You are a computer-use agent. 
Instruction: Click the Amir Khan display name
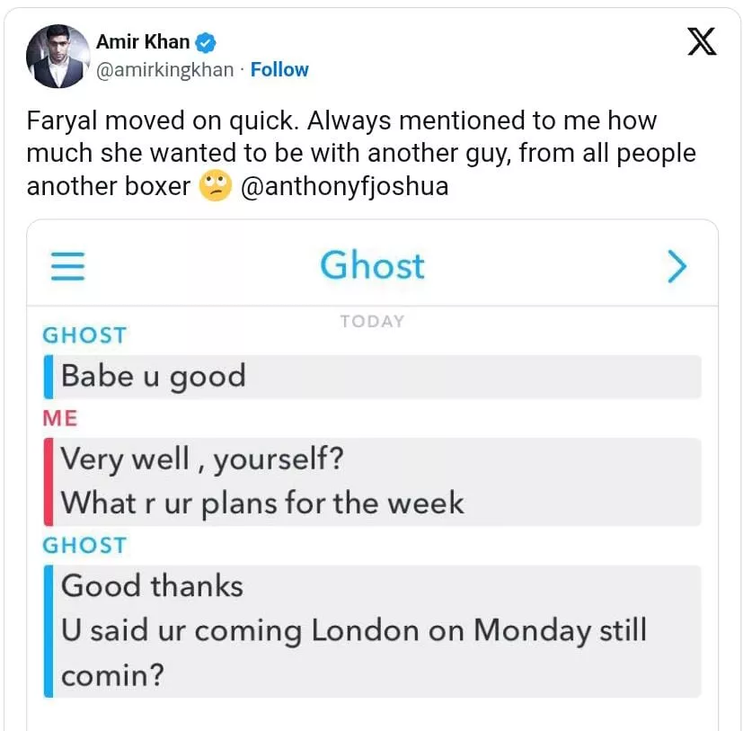click(x=143, y=41)
